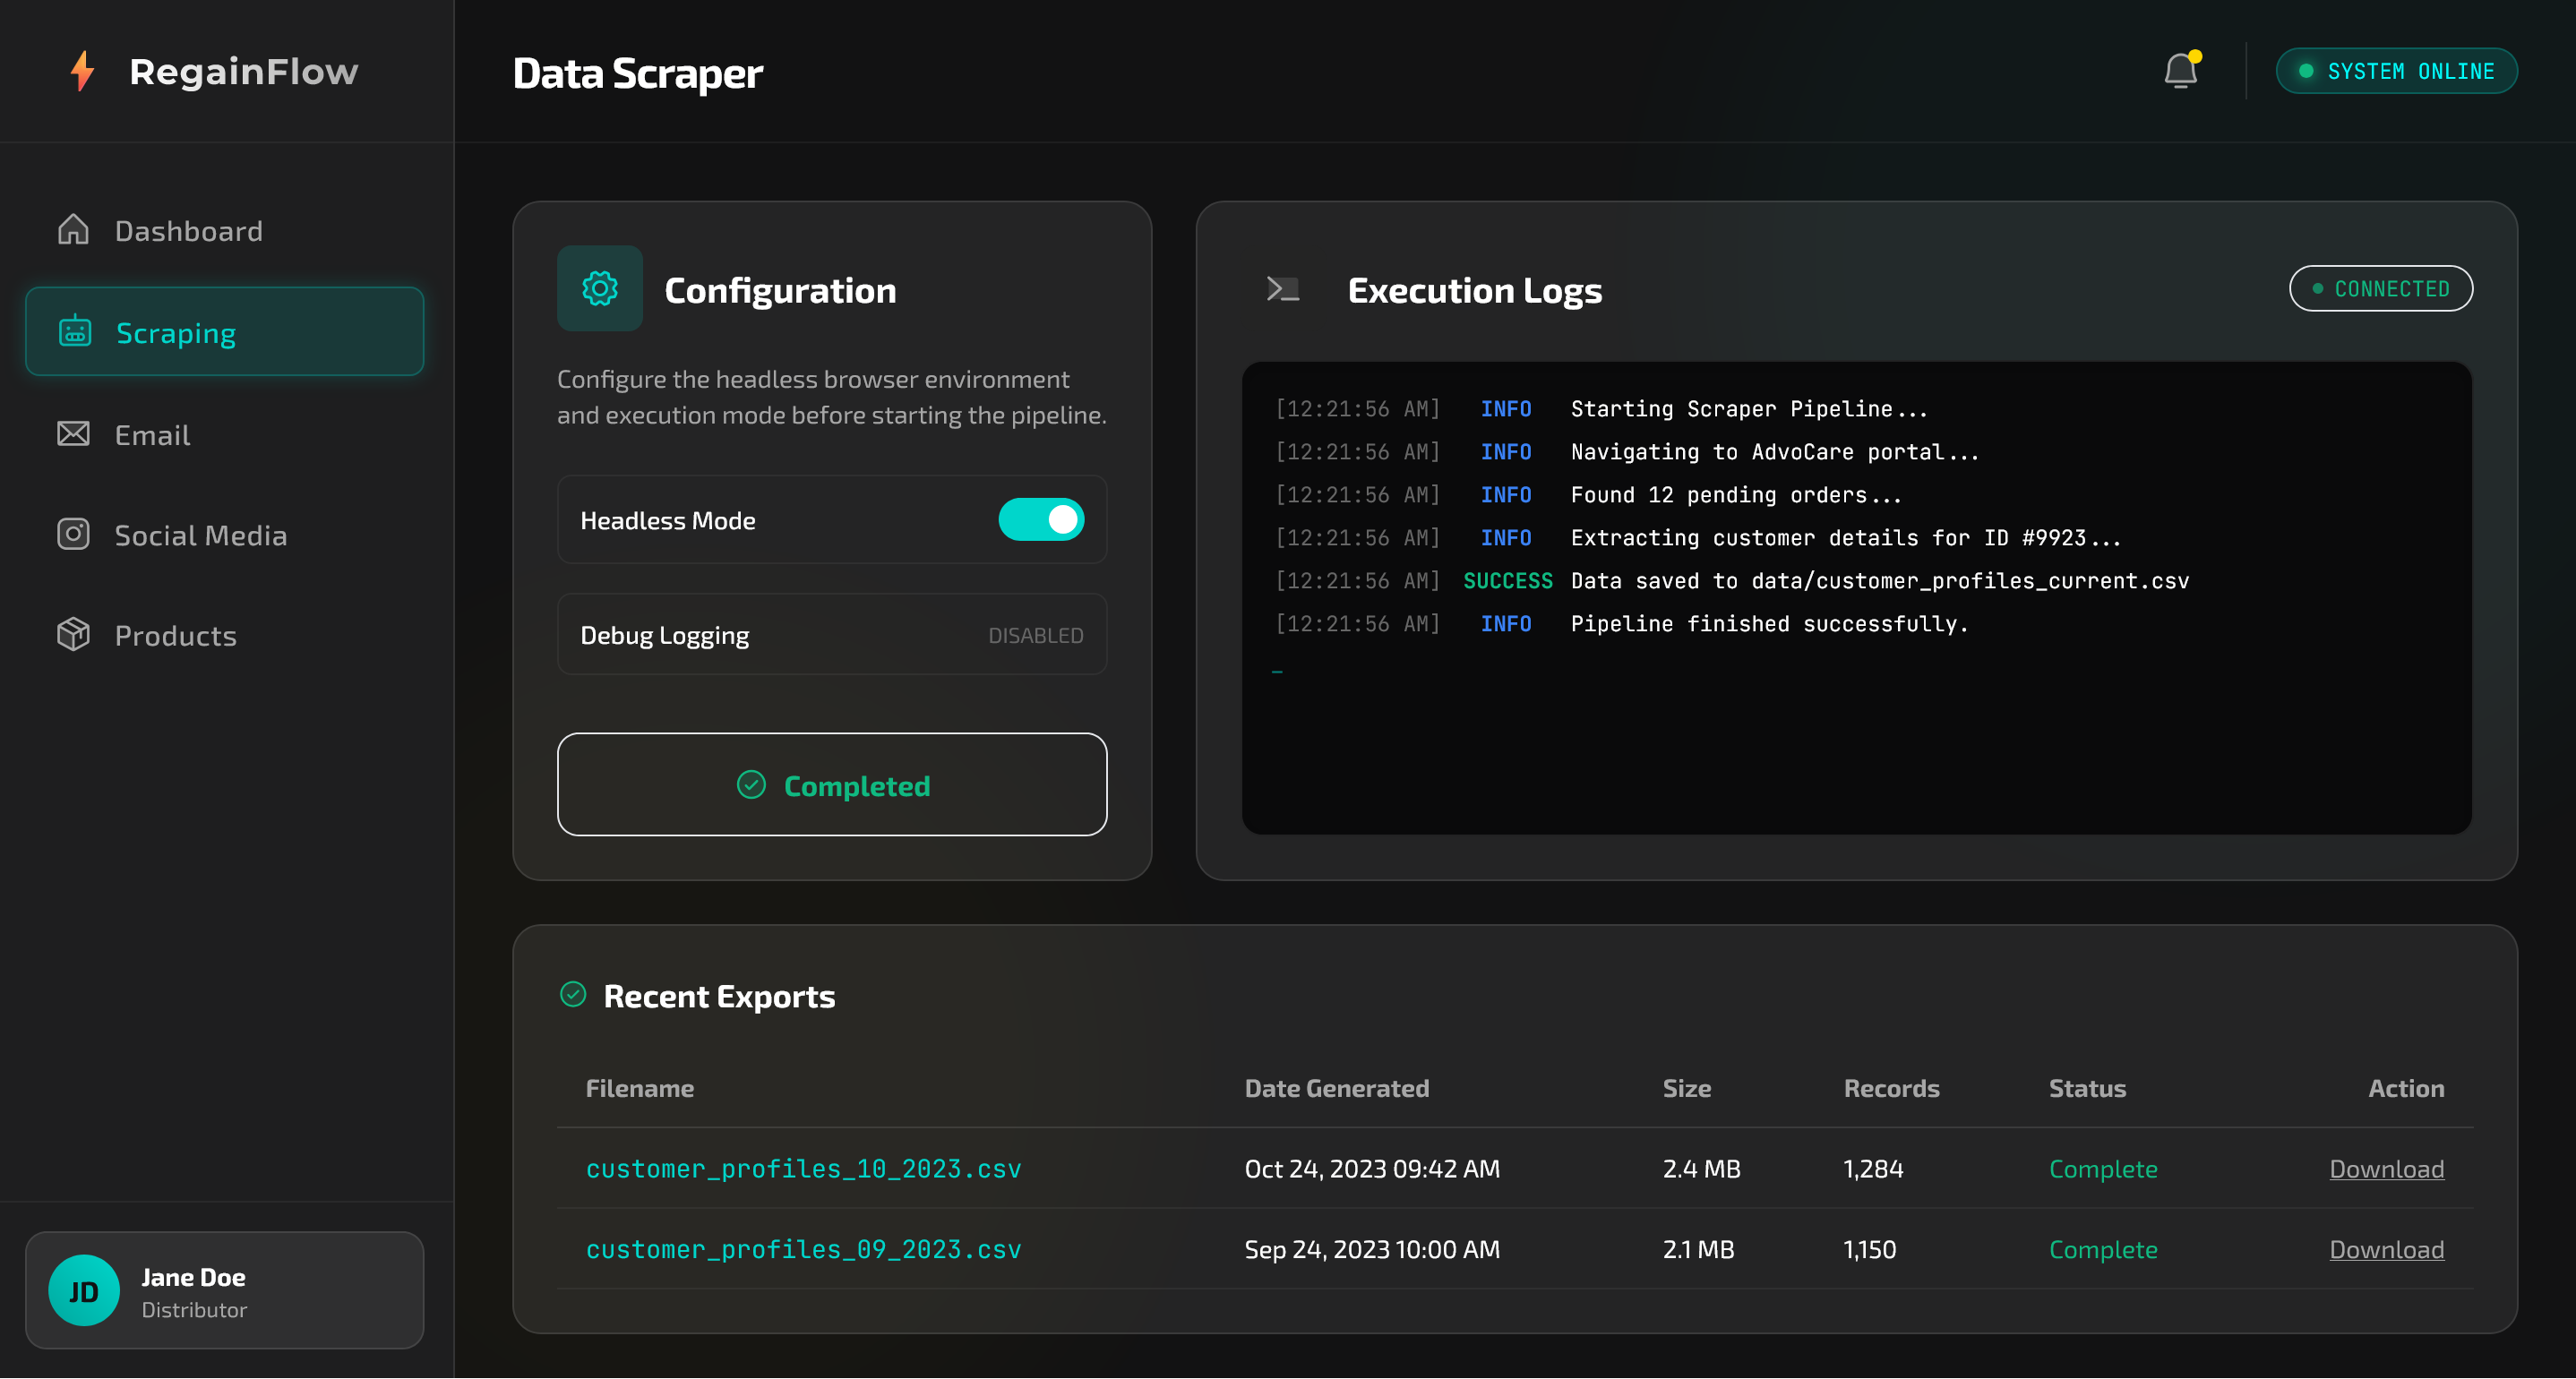Open Email via the envelope icon
The image size is (2576, 1379).
[x=72, y=433]
